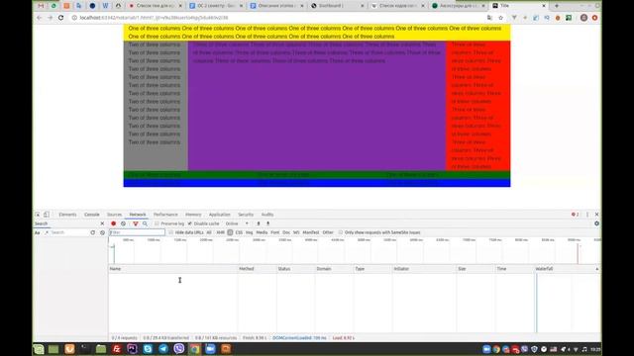Toggle the device toolbar icon in DevTools
The height and width of the screenshot is (356, 634).
(x=47, y=215)
